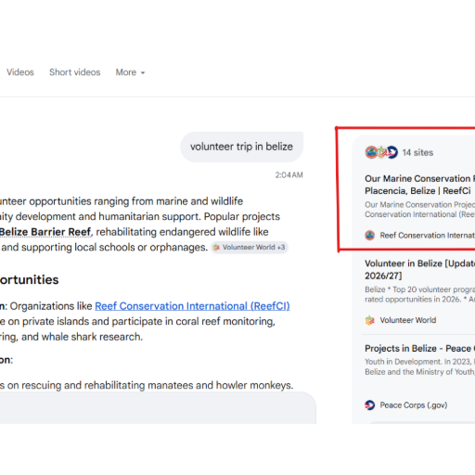Click the favicon inside Volunteer World chip
The height and width of the screenshot is (475, 475).
216,248
